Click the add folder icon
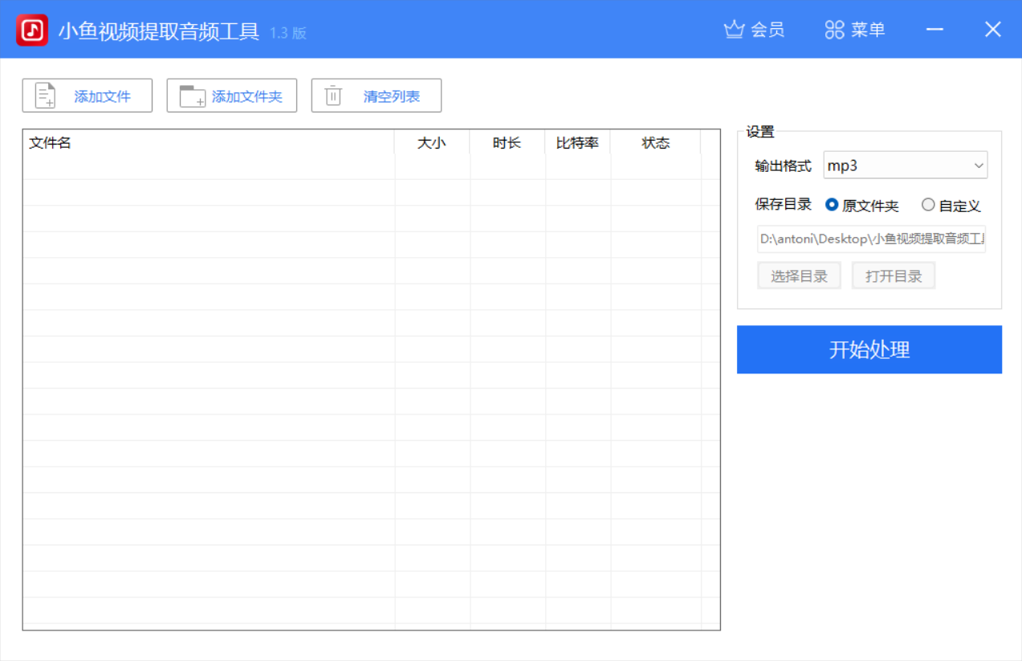 point(192,96)
